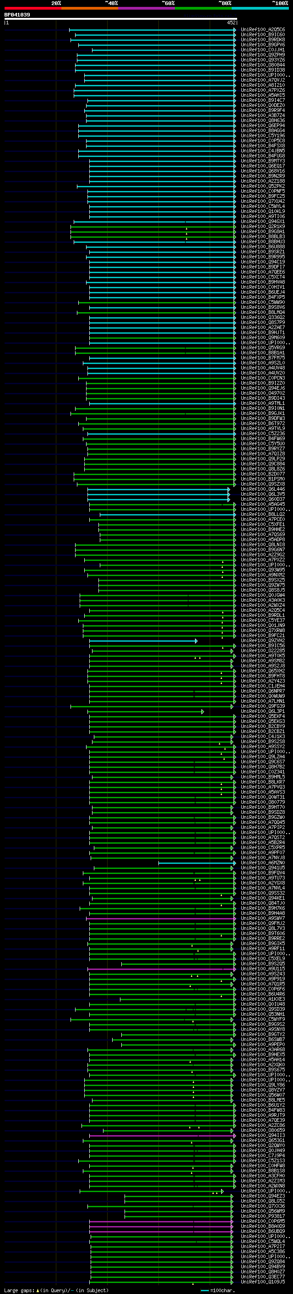Select the purple ~60% identity legend segment
This screenshot has height=1294, width=293.
pos(147,8)
